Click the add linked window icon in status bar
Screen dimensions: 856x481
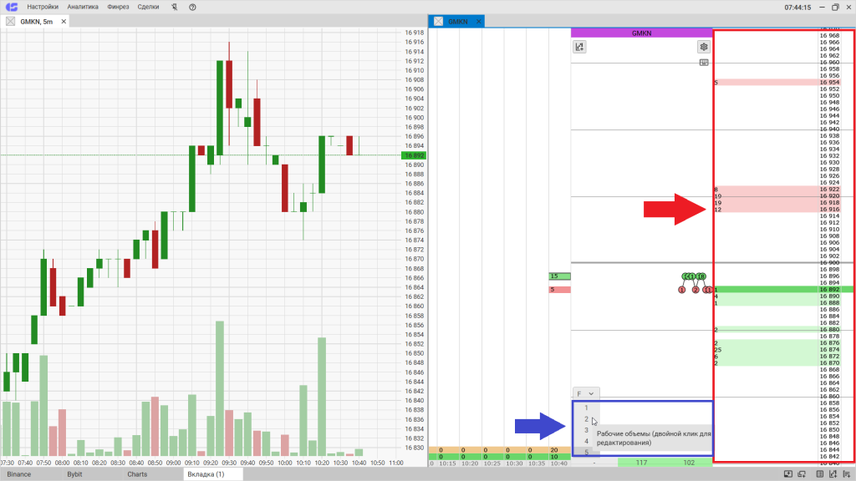[802, 474]
